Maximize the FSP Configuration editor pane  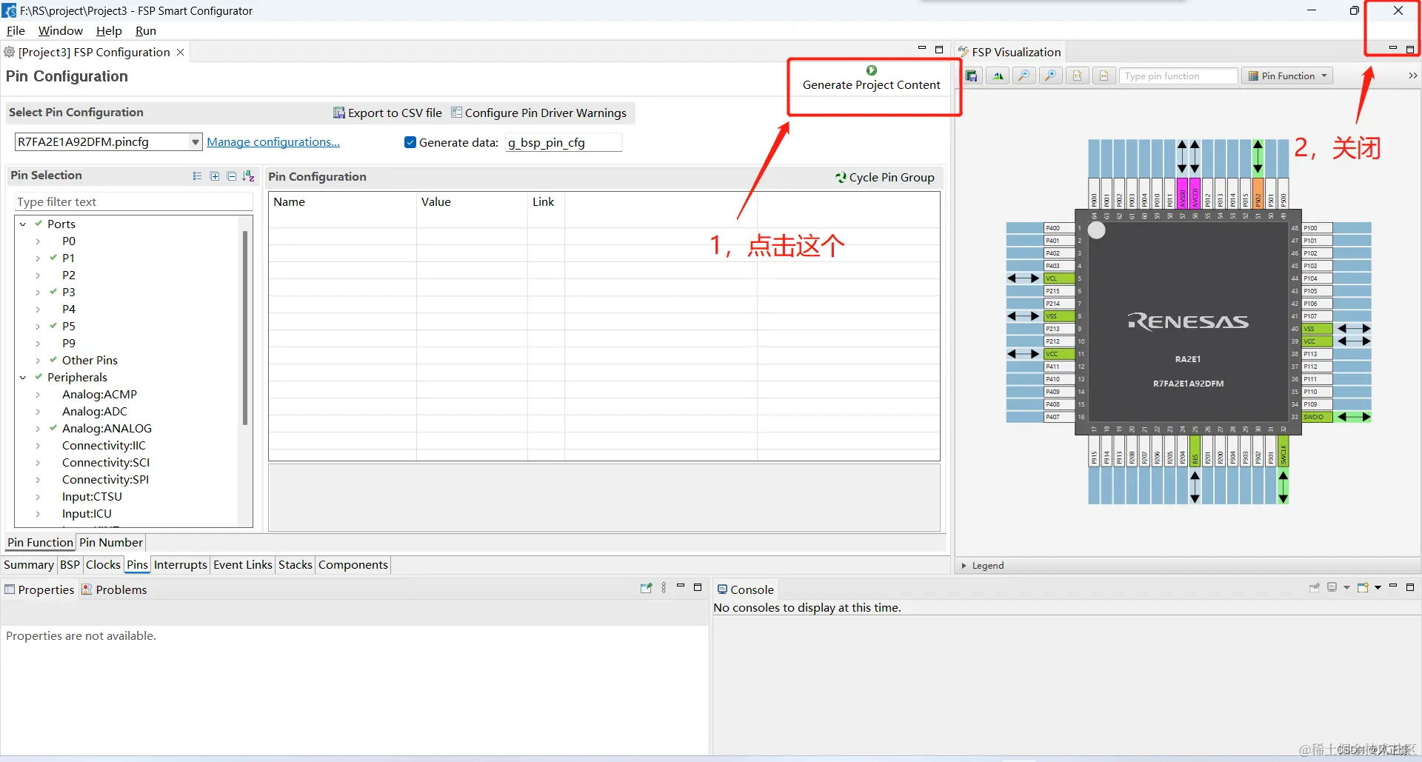(x=939, y=49)
